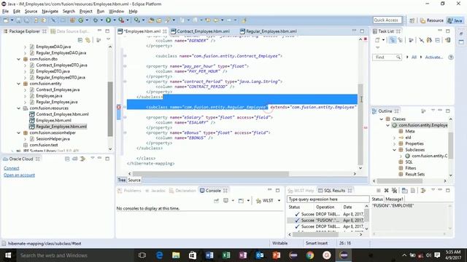
Task: Click the red X error marker in editor gutter
Action: point(118,107)
